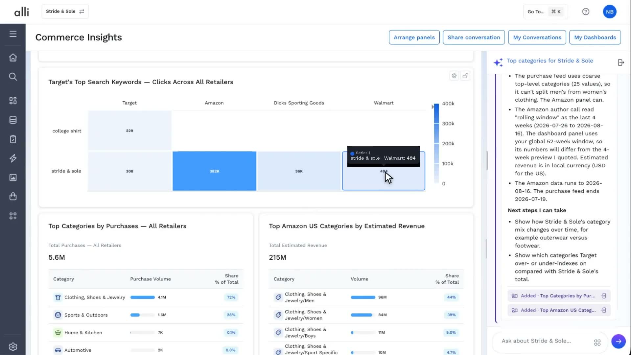Click Clothing, Shoes & Jewelry/Women row
631x355 pixels.
coord(366,315)
